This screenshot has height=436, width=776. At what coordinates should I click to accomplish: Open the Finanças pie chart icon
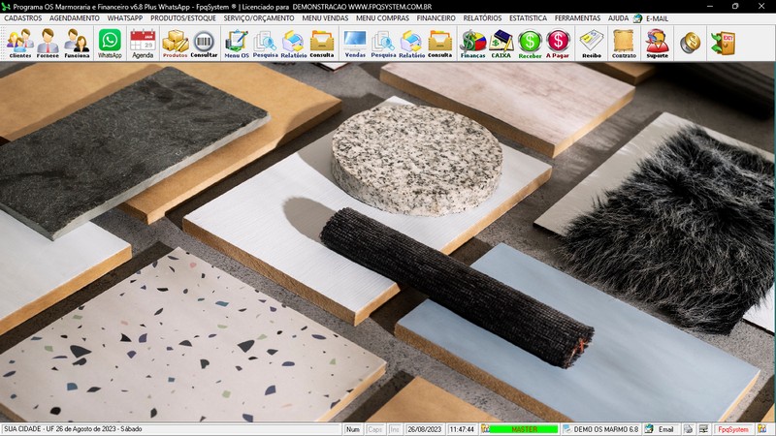coord(472,44)
